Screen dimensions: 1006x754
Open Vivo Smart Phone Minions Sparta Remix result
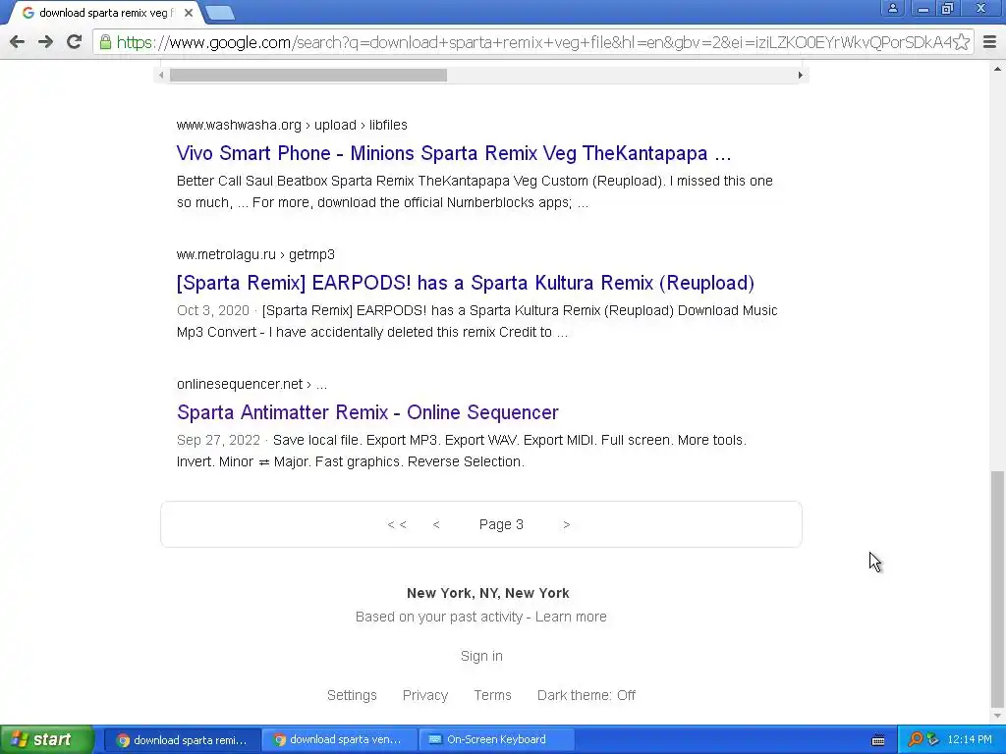point(454,153)
